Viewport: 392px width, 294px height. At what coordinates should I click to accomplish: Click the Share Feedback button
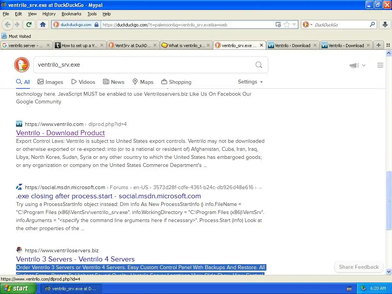click(x=359, y=267)
